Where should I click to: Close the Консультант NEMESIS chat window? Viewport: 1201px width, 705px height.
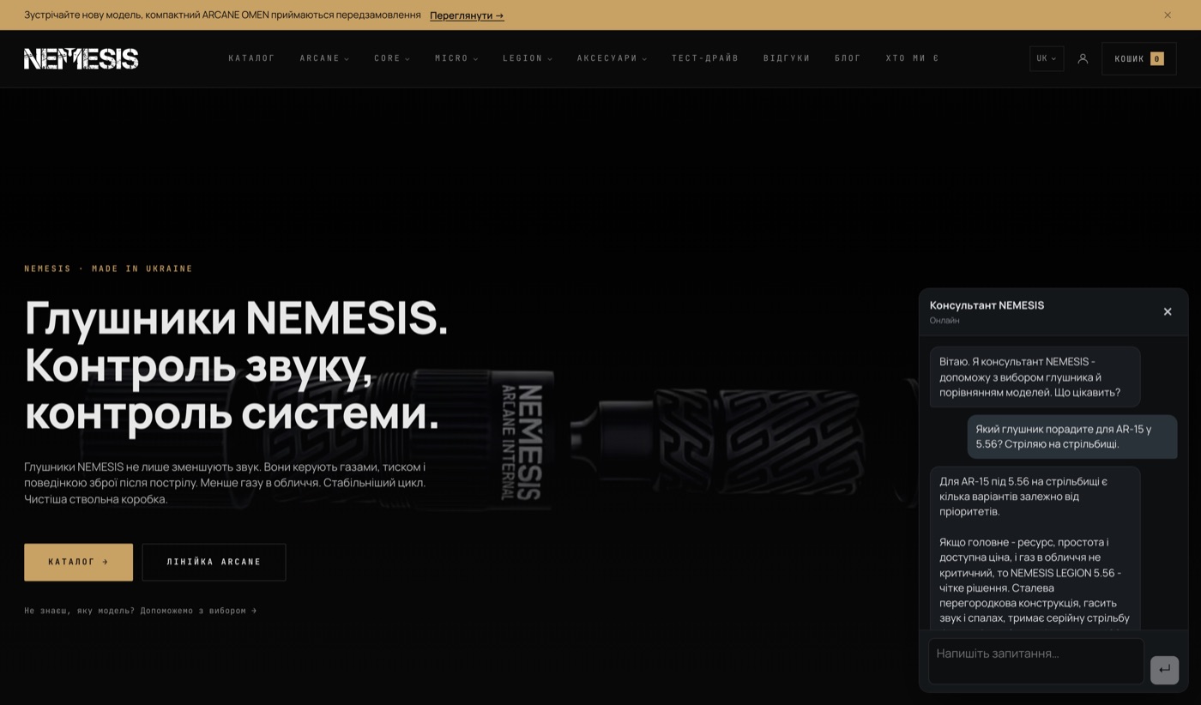[1167, 311]
